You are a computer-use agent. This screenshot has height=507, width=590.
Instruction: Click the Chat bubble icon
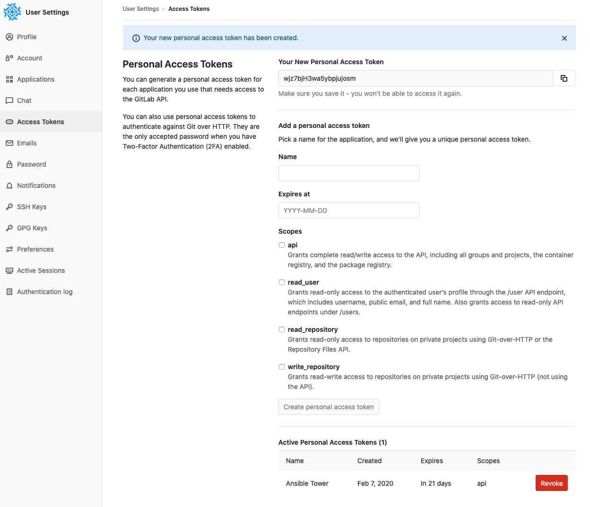[x=9, y=101]
